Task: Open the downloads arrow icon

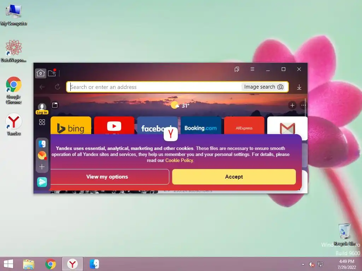Action: [x=299, y=87]
